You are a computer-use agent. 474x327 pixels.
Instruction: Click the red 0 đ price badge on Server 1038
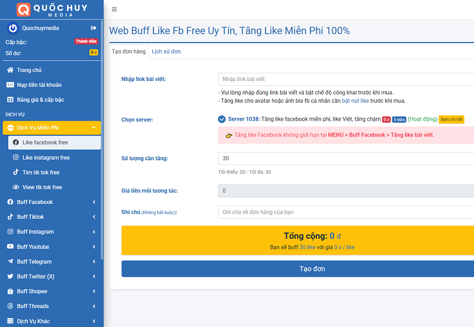(x=386, y=119)
